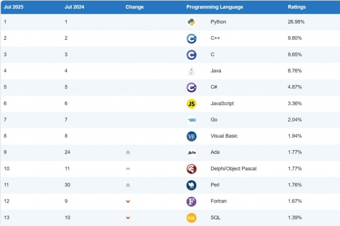This screenshot has width=340, height=226.
Task: Click the 4.87% rating value
Action: coord(294,87)
